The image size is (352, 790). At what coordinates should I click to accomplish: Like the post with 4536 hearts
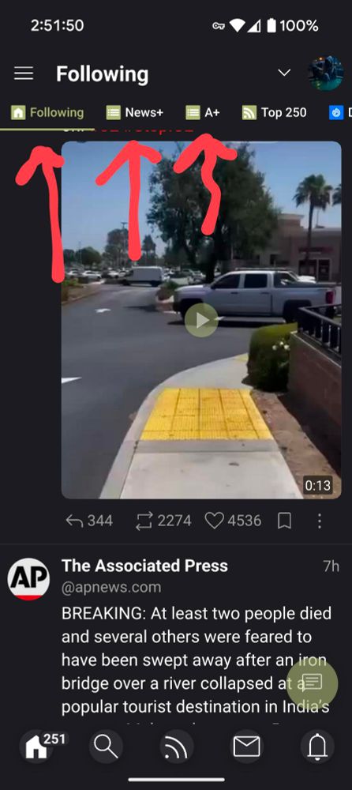pos(233,521)
